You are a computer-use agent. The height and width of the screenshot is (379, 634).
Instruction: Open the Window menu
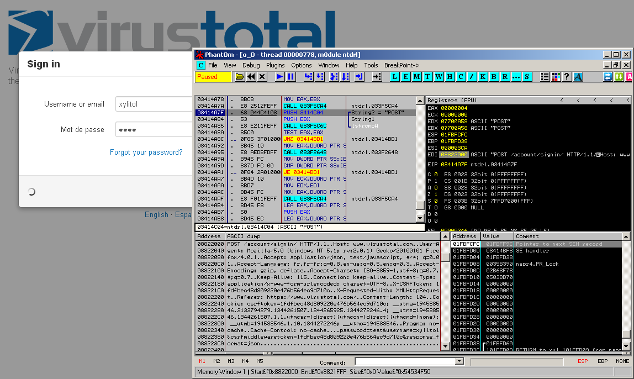point(329,65)
